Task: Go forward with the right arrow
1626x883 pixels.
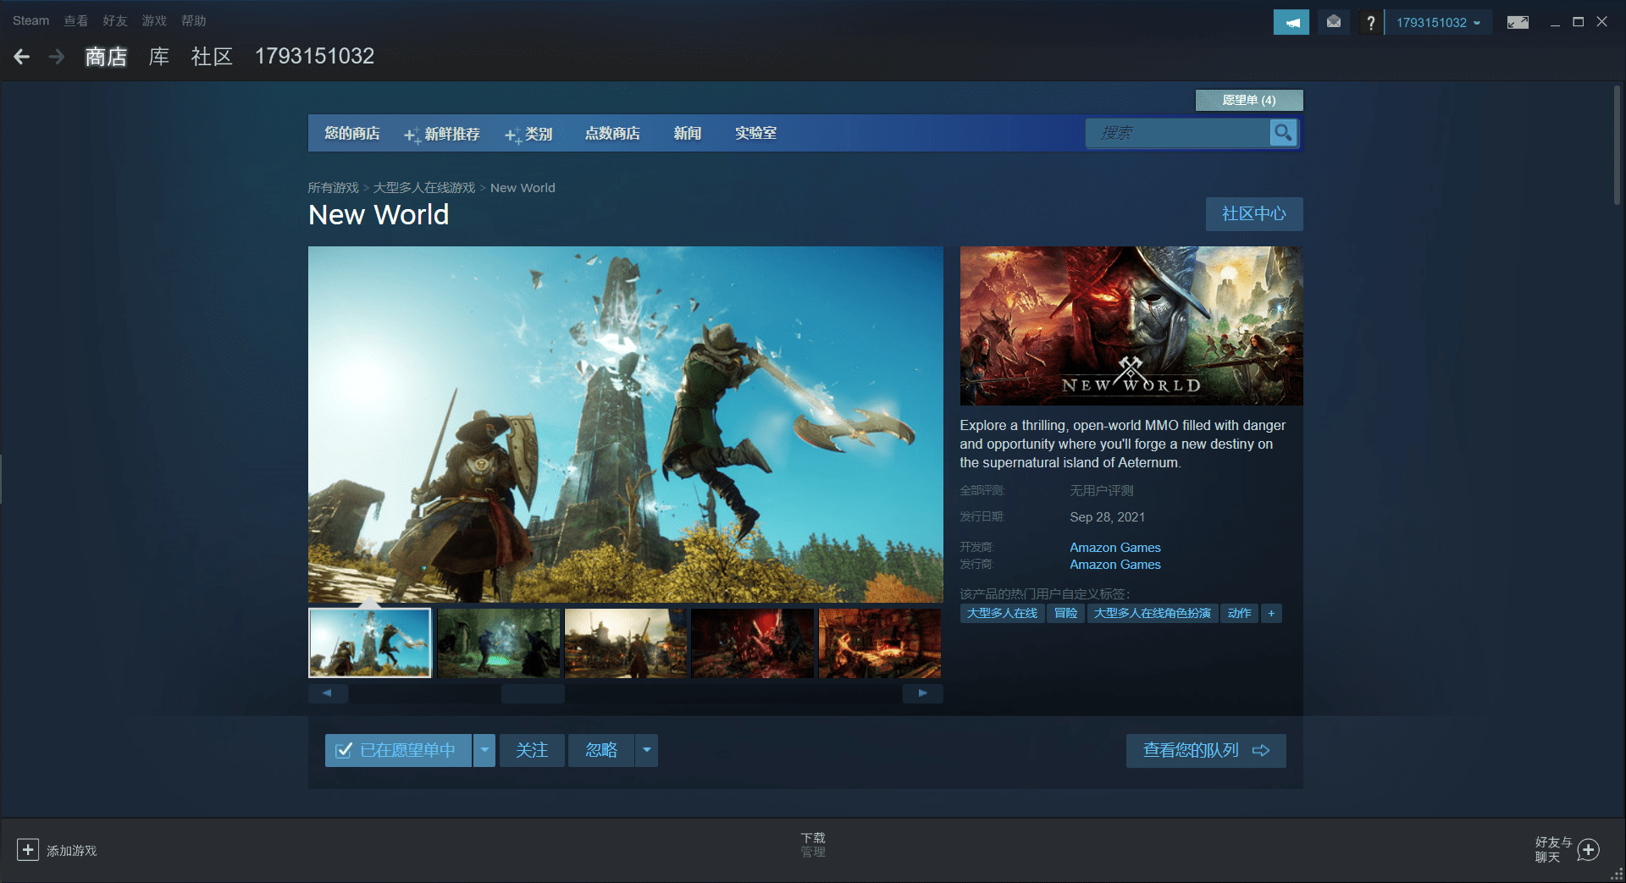Action: [57, 57]
